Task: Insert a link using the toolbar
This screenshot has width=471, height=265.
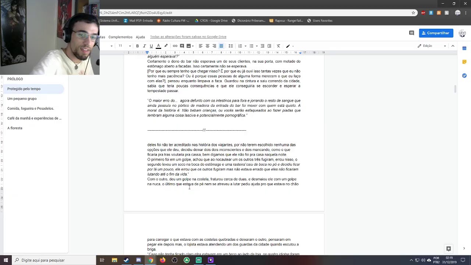Action: 175,46
